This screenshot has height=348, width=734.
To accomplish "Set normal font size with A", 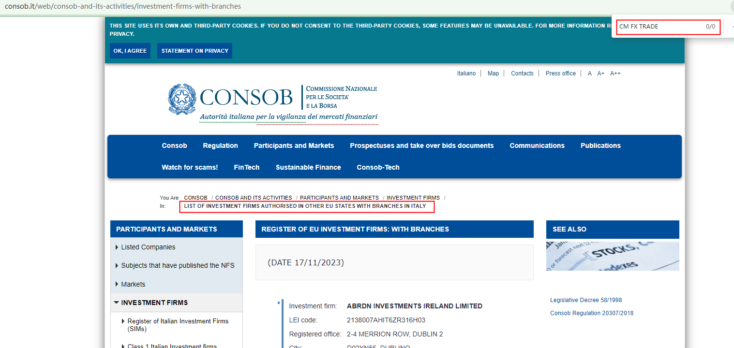I will click(590, 73).
